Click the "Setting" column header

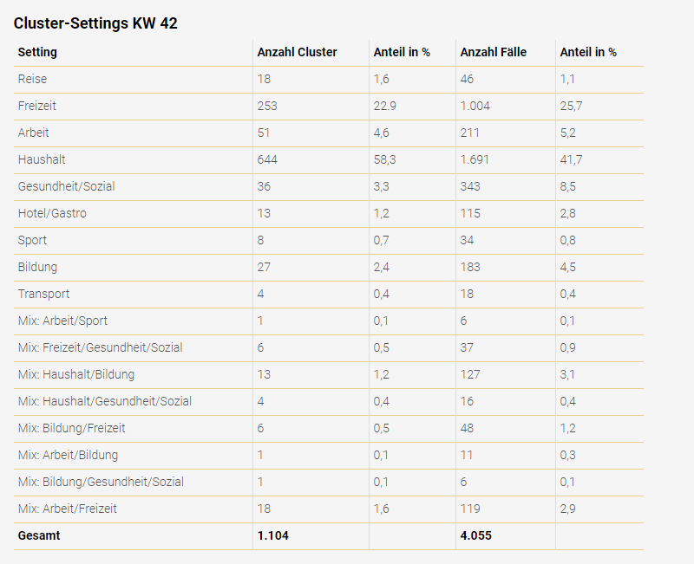coord(37,52)
